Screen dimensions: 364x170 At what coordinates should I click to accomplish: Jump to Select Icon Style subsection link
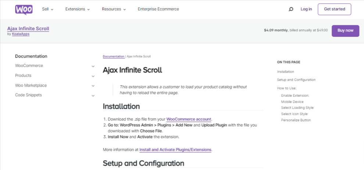click(x=295, y=114)
